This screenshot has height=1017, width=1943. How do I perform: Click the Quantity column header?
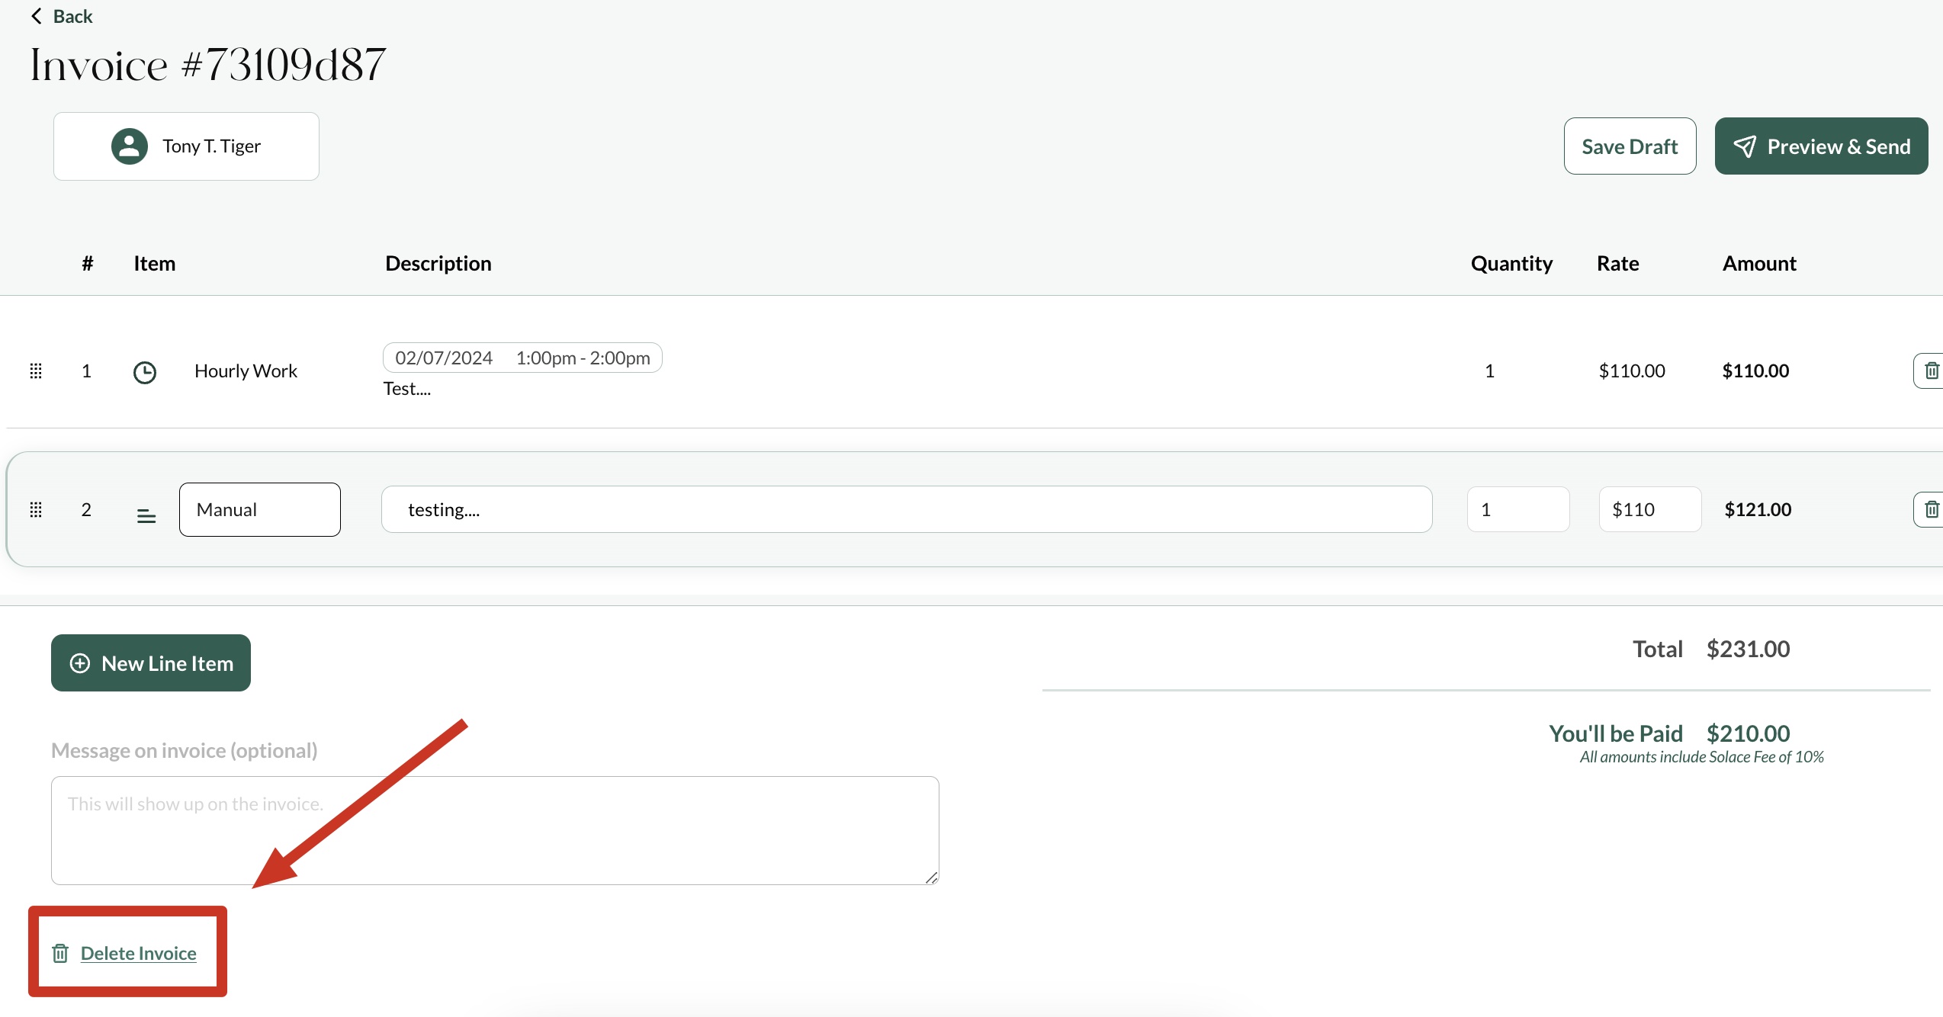pos(1511,263)
